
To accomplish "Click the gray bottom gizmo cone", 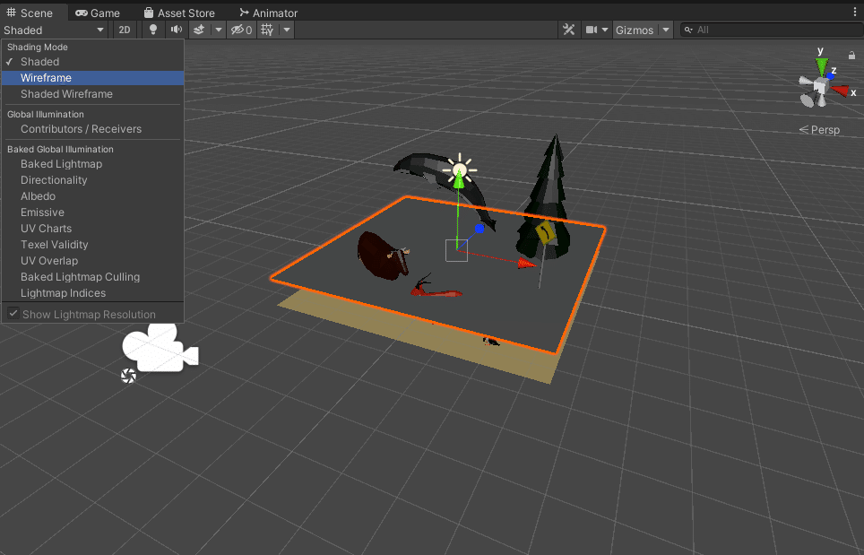I will click(822, 100).
